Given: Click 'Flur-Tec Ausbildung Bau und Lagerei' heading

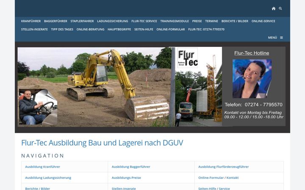Looking at the screenshot, I should pyautogui.click(x=102, y=143).
